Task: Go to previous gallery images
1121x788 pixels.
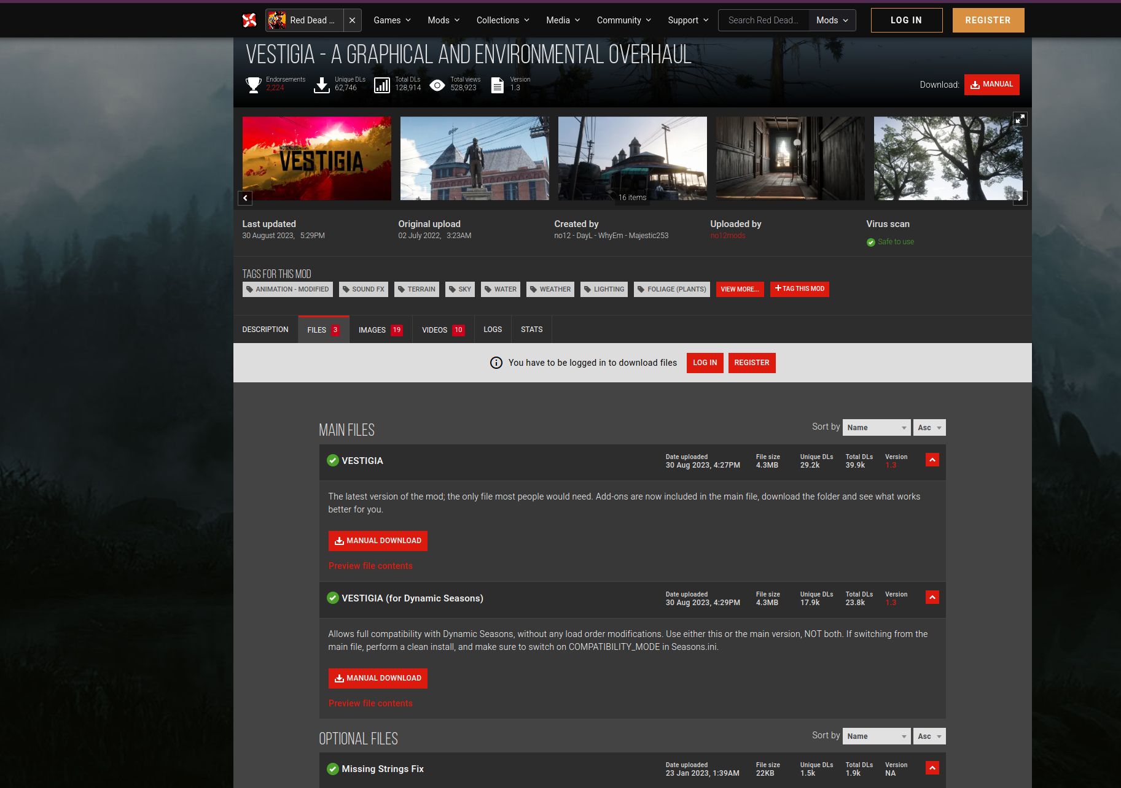Action: [245, 198]
